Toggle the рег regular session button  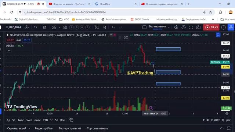[228, 120]
